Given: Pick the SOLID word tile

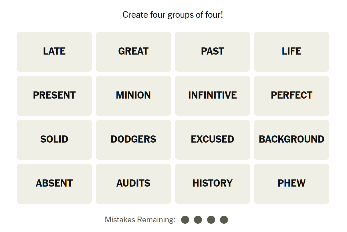Looking at the screenshot, I should 54,139.
